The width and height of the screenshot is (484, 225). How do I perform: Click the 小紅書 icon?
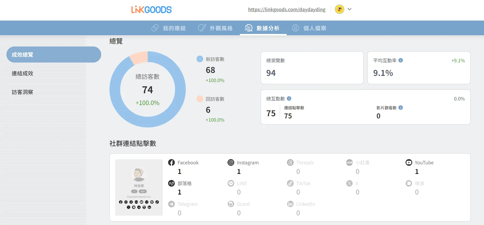(x=349, y=162)
